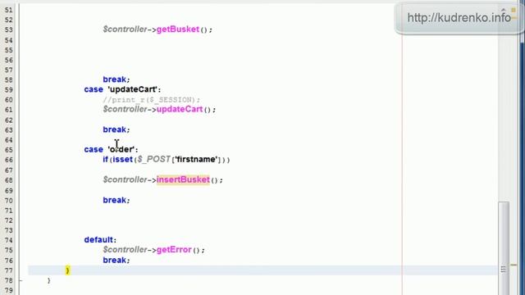Image resolution: width=525 pixels, height=295 pixels.
Task: Click line number 72 in the gutter
Action: coord(9,220)
